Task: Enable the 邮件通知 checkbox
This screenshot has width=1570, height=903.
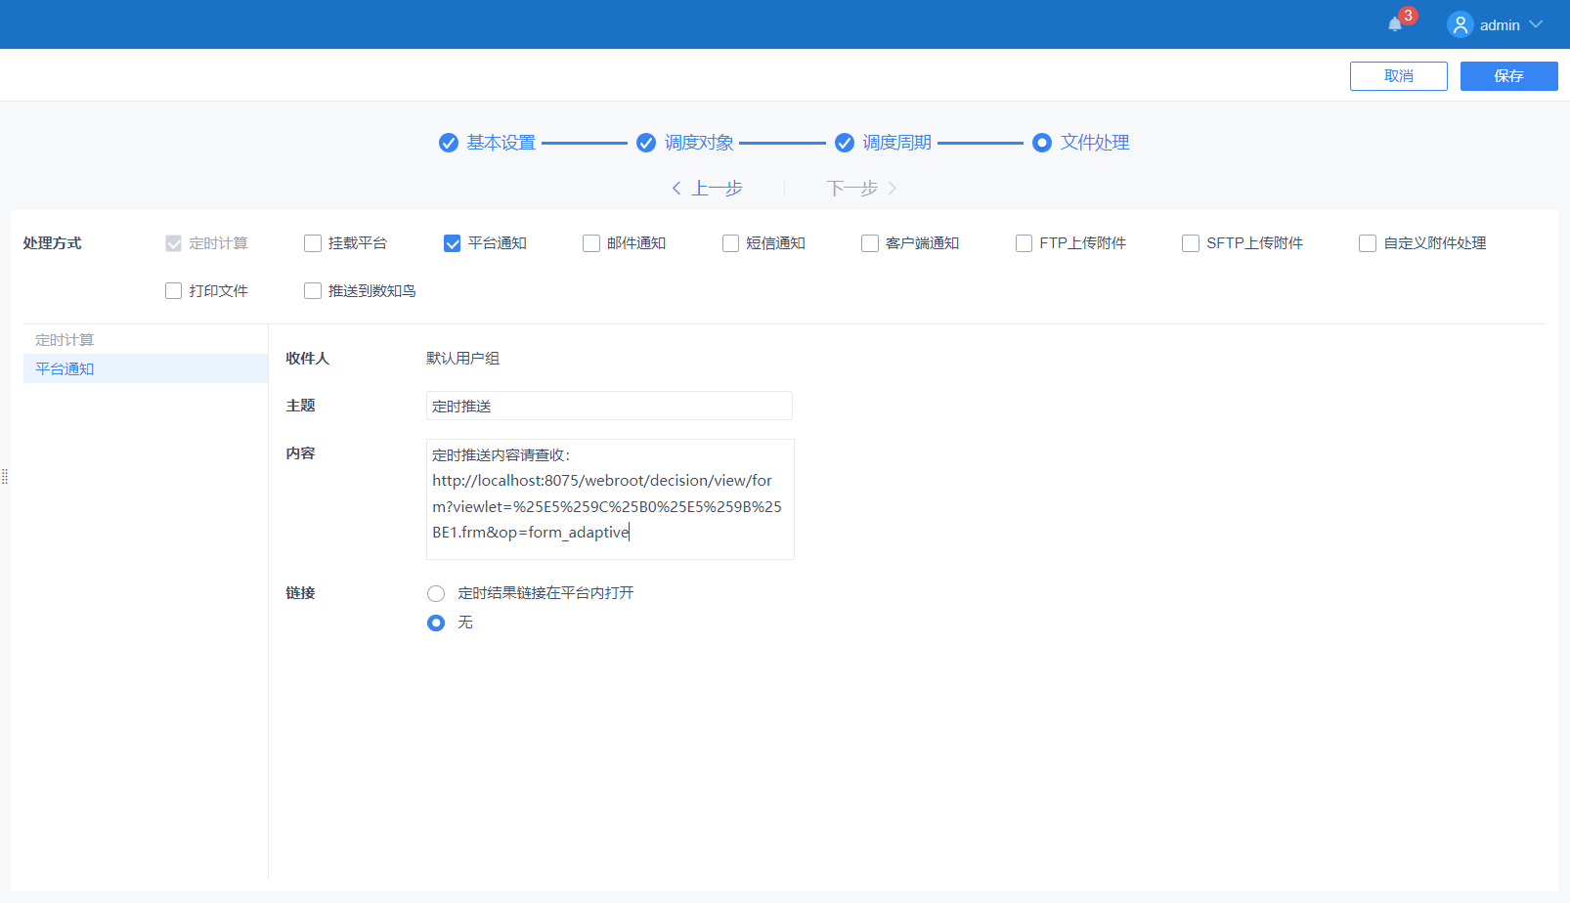Action: (591, 243)
